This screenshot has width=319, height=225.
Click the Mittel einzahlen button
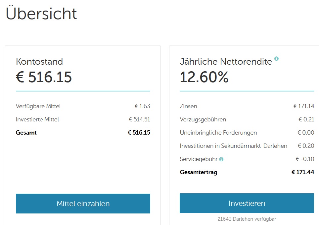click(83, 204)
